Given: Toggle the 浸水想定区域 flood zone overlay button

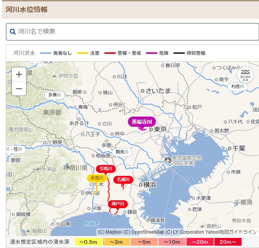Looking at the screenshot, I should (x=245, y=74).
